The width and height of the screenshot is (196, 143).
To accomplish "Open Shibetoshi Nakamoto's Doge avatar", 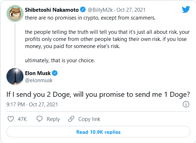I will tap(15, 14).
